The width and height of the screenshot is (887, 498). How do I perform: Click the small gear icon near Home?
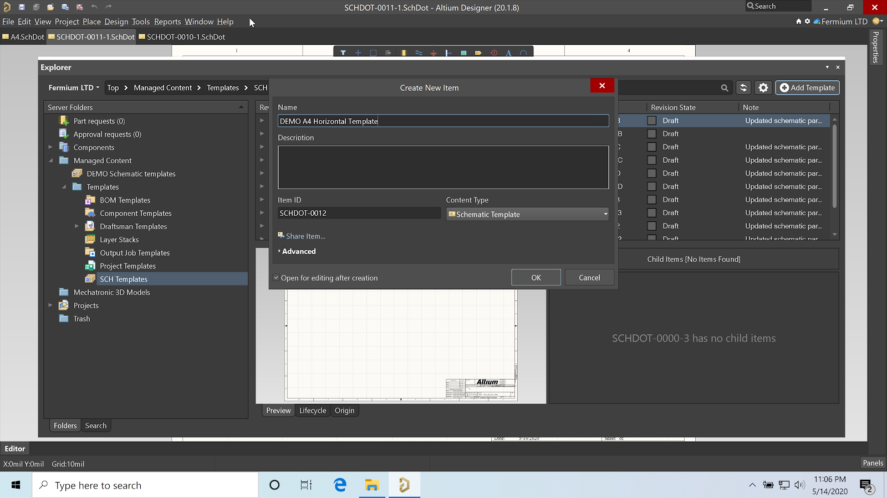click(807, 21)
